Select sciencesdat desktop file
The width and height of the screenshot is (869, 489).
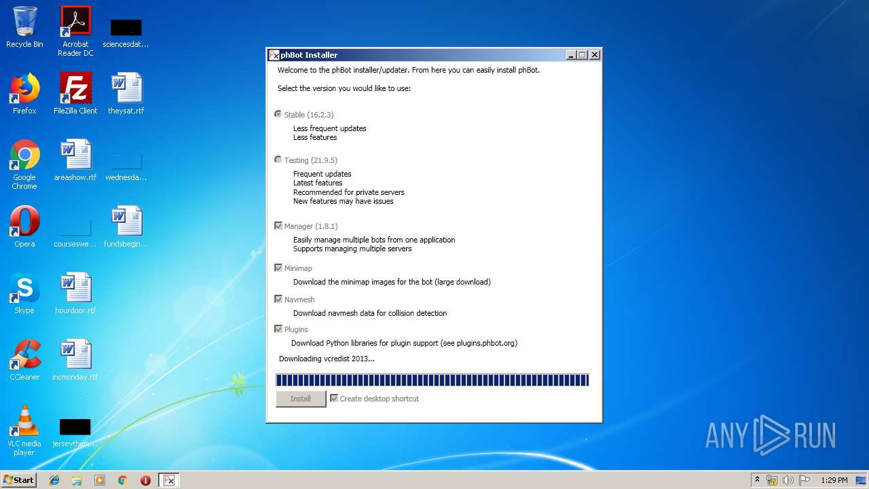126,33
